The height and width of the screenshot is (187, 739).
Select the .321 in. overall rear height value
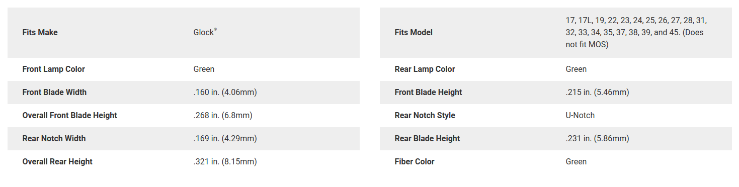click(225, 162)
